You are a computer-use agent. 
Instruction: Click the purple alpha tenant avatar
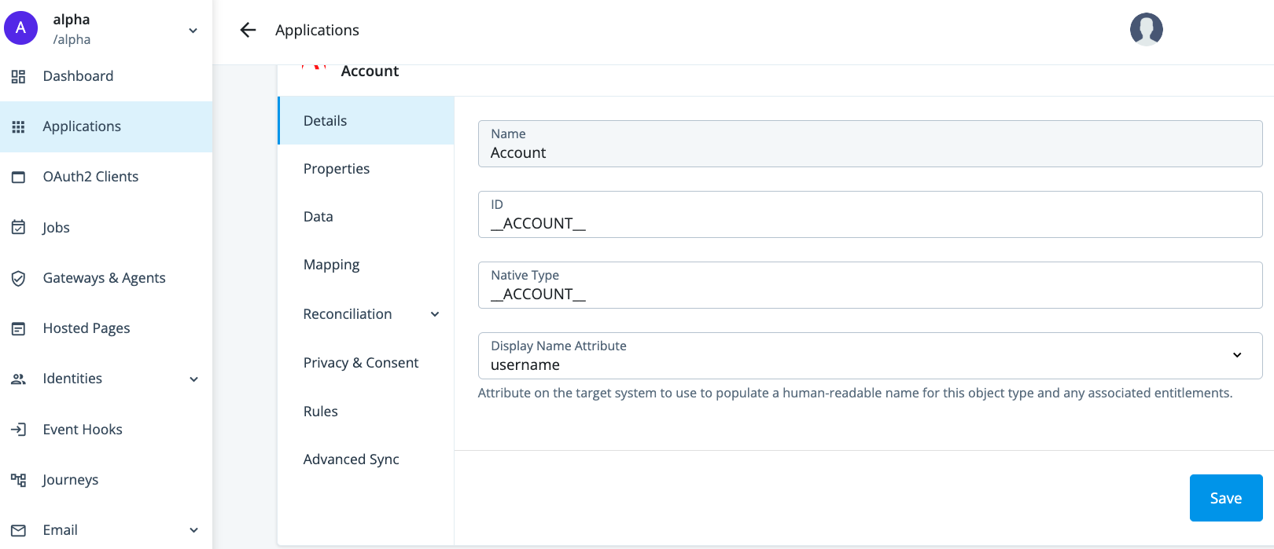click(x=21, y=28)
